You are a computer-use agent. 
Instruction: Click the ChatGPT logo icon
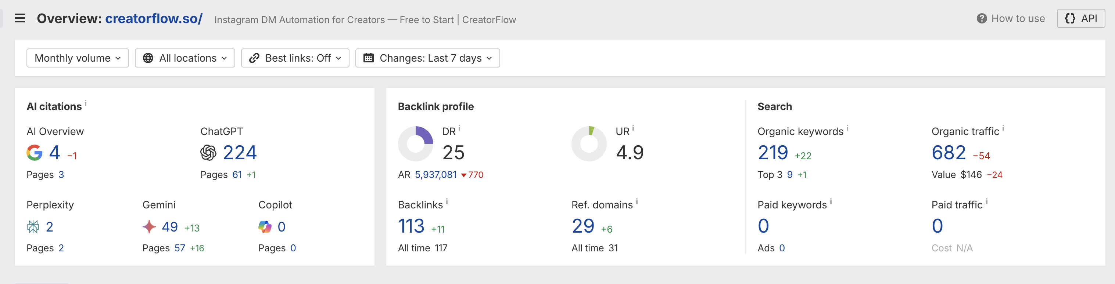click(208, 153)
